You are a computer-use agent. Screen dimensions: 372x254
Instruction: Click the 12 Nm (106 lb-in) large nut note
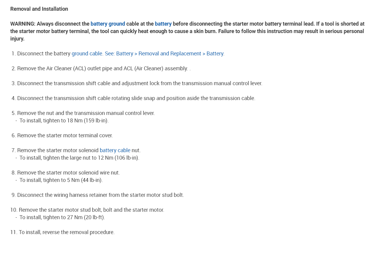[79, 158]
